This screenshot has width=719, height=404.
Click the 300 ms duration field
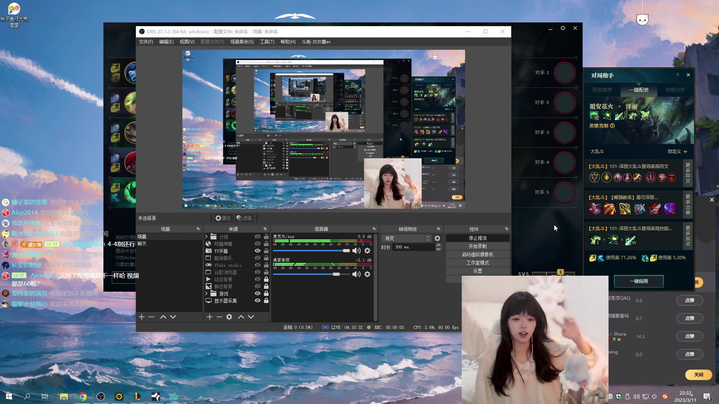tap(414, 247)
